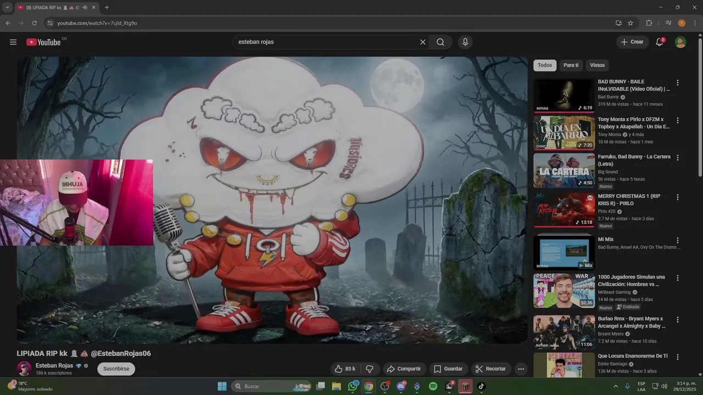Open the YouTube guide hamburger menu

click(13, 42)
